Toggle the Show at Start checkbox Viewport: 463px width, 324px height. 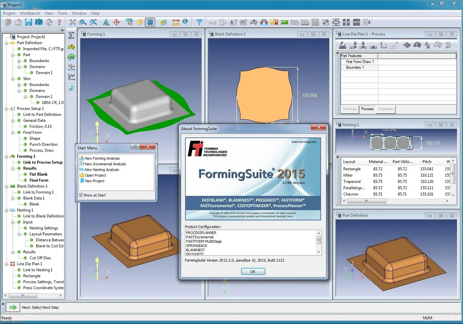tap(81, 195)
